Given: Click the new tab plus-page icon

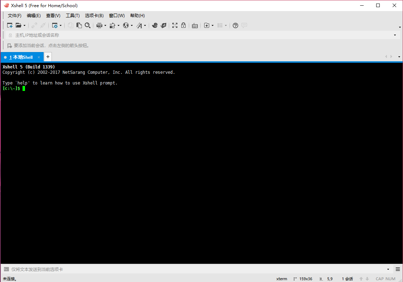Looking at the screenshot, I should coord(207,25).
